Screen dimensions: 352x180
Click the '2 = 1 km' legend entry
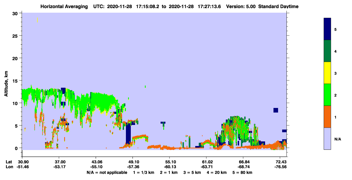click(x=169, y=172)
